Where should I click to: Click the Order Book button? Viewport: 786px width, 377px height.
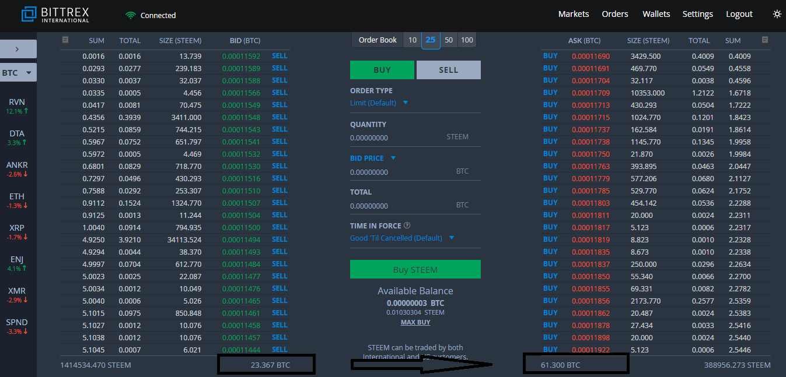click(378, 40)
